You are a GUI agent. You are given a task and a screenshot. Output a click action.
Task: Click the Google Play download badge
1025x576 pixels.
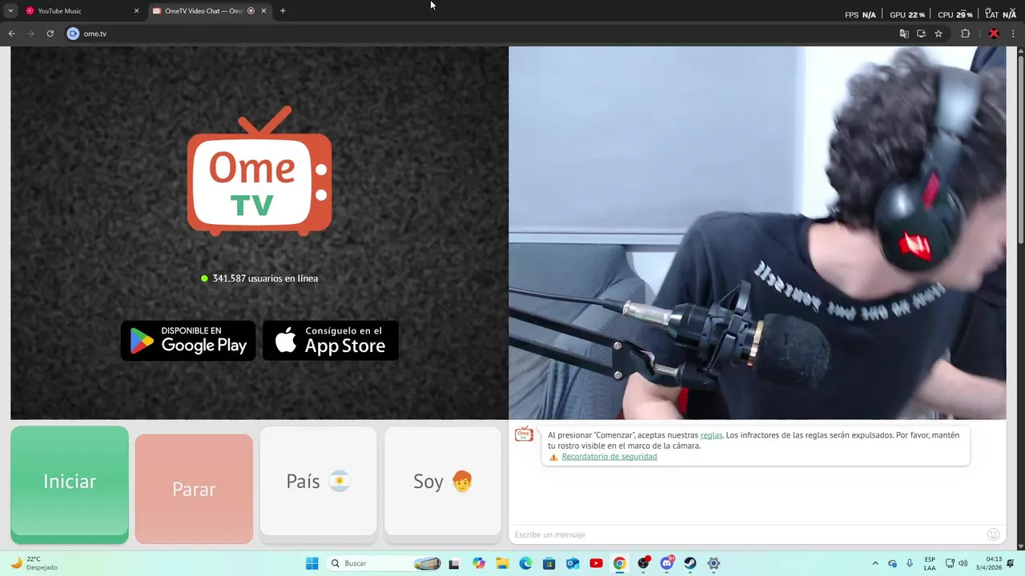pyautogui.click(x=188, y=341)
